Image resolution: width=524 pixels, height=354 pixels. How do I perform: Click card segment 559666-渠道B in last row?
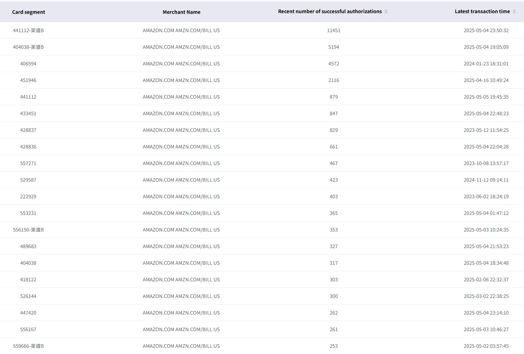tap(28, 346)
